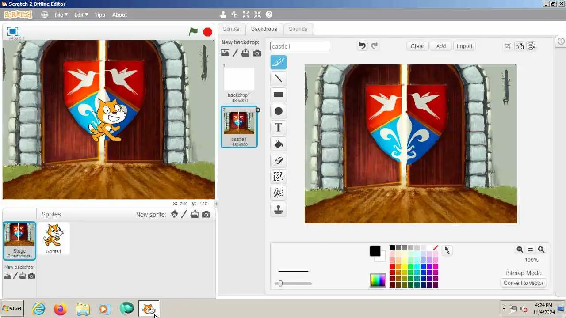
Task: Zoom in the paint canvas
Action: 541,250
